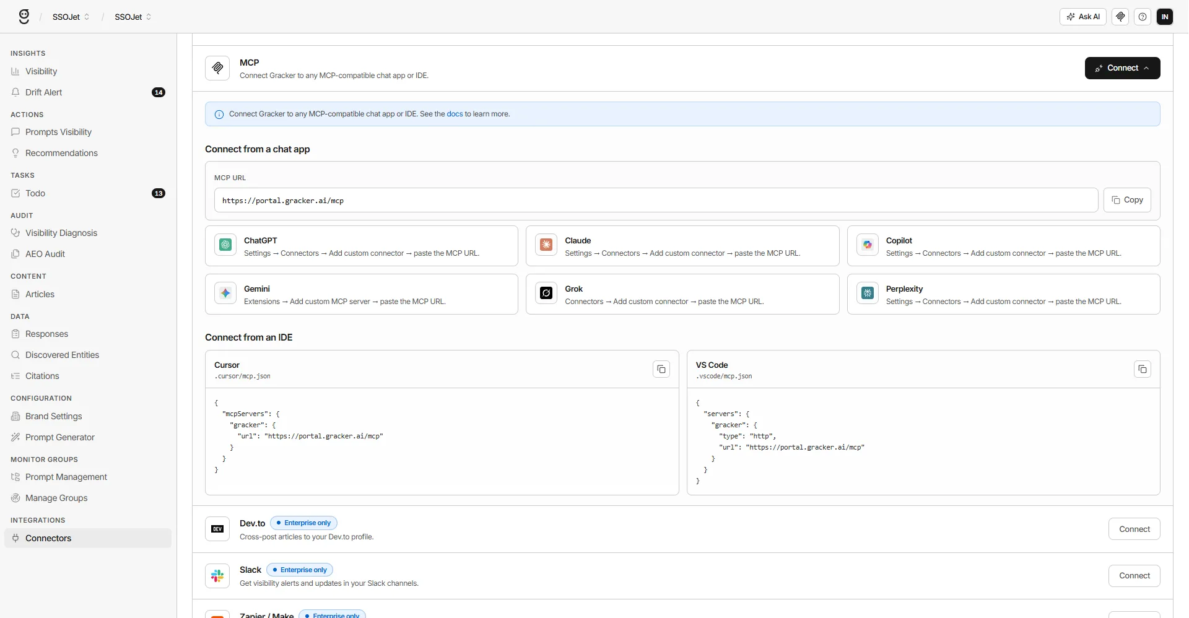The height and width of the screenshot is (618, 1189).
Task: Click the Copilot app icon
Action: point(868,245)
